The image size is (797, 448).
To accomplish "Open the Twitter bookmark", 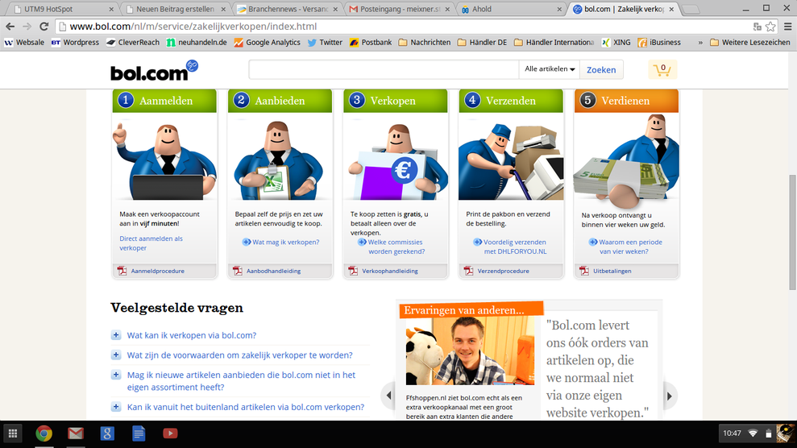I will coord(325,43).
